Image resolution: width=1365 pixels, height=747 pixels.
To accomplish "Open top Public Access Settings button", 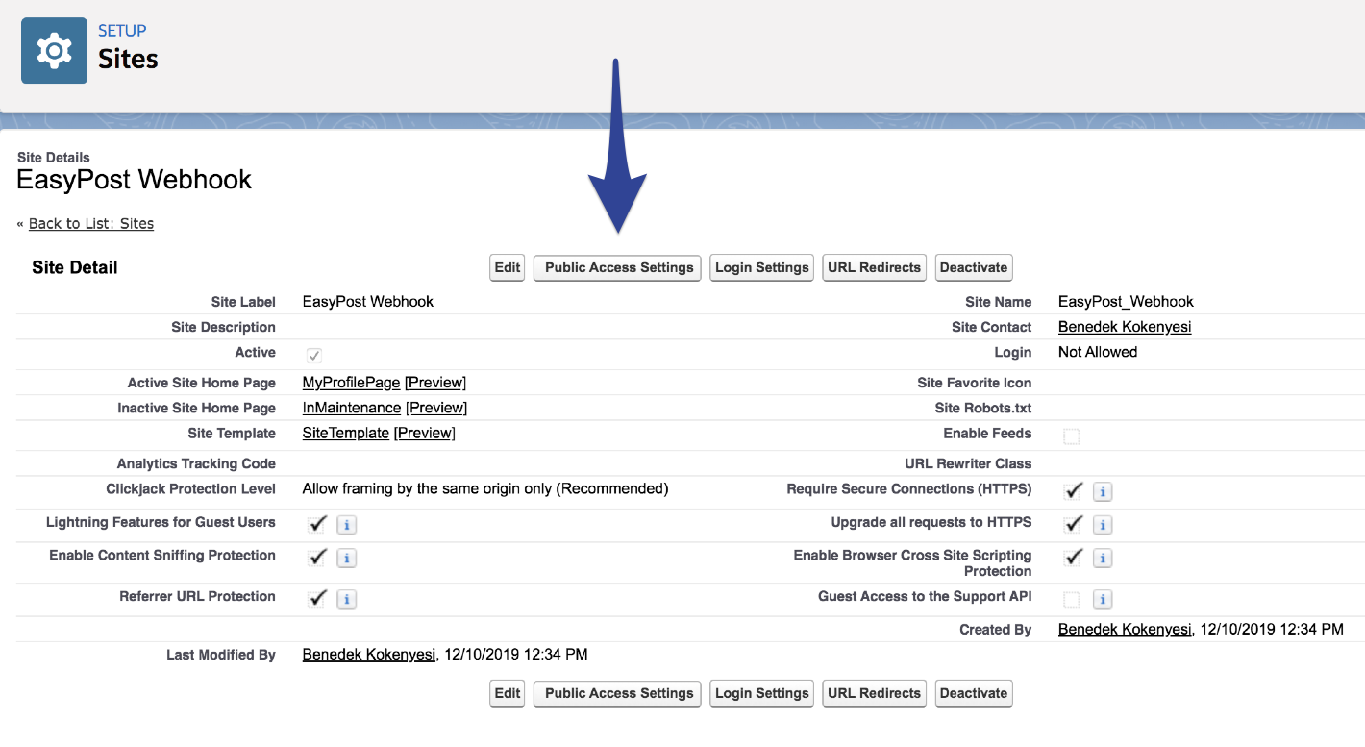I will (x=619, y=267).
